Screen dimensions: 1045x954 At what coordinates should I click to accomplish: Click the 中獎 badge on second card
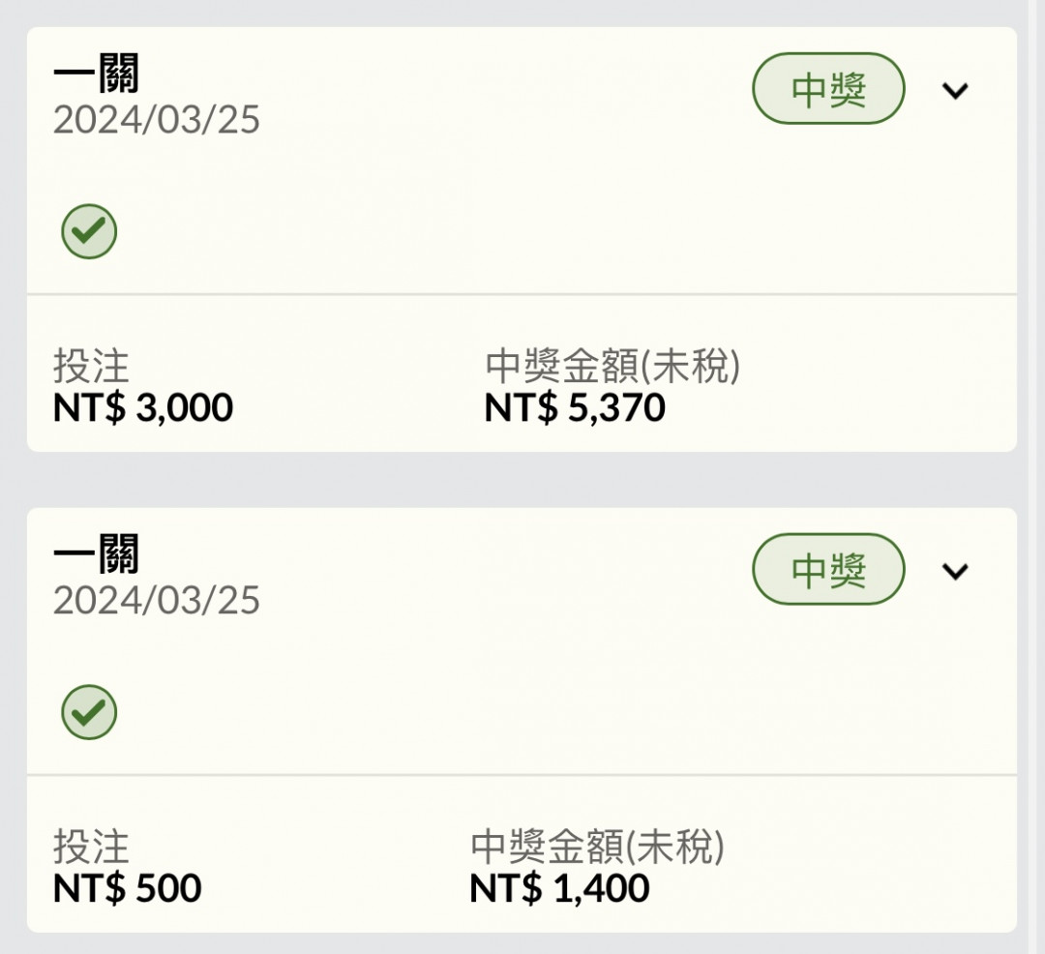[x=828, y=569]
